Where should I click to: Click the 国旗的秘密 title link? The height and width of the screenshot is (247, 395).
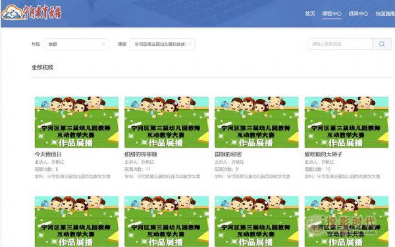[x=228, y=154]
